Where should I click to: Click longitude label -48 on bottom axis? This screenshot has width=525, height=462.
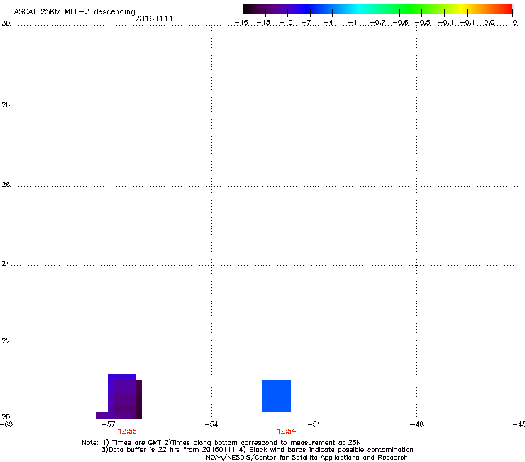point(417,424)
